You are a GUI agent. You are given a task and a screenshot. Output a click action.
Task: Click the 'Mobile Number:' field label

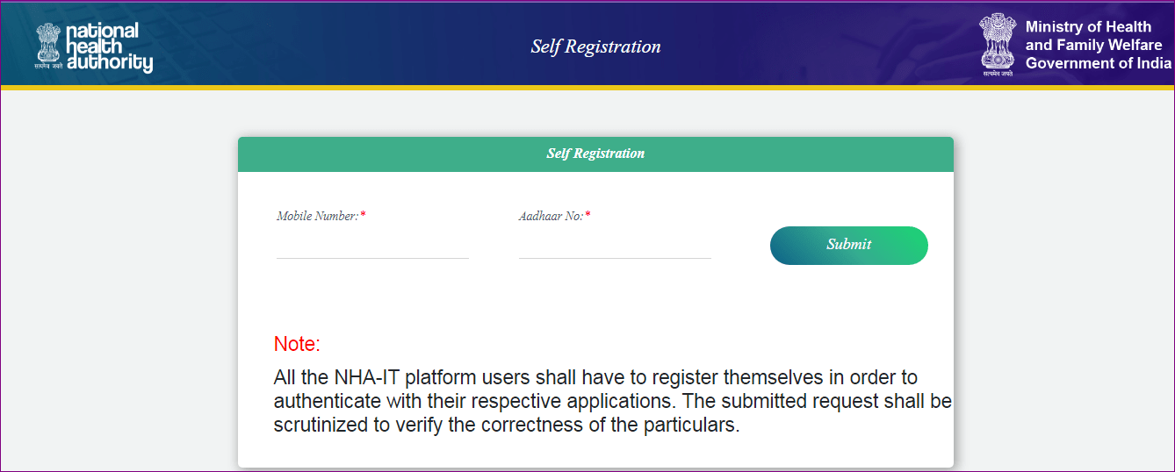click(317, 216)
